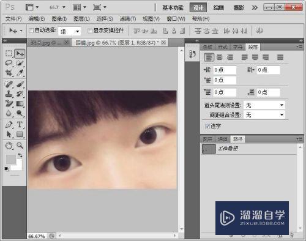Expand more workspaces chevron
The height and width of the screenshot is (241, 306).
255,8
